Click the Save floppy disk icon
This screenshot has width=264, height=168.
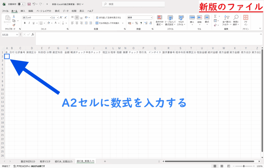click(29, 4)
